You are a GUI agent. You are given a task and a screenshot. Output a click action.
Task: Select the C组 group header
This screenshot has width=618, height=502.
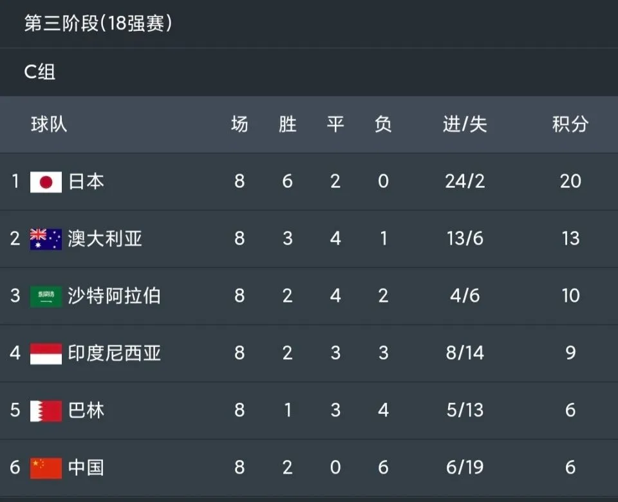(39, 71)
